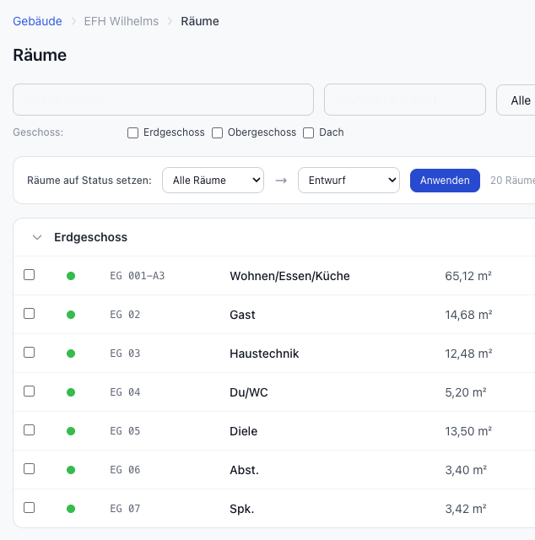Image resolution: width=535 pixels, height=540 pixels.
Task: Click the Erdgeschoss group header title
Action: 90,237
